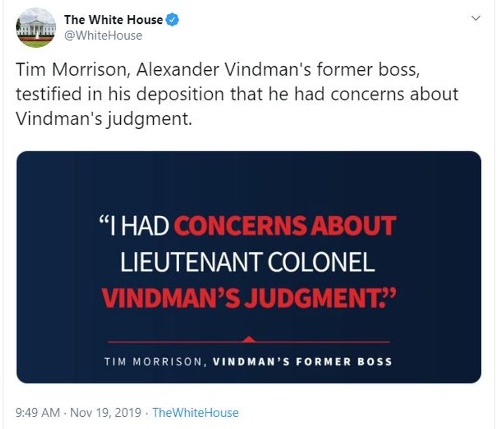Click the "Nov 19, 2019" date

coord(106,412)
